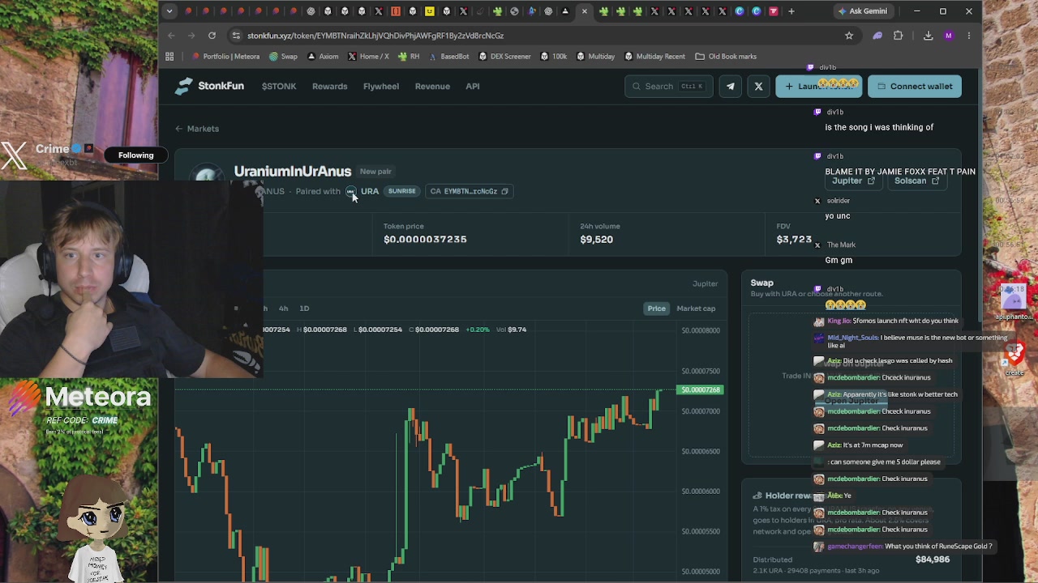The image size is (1038, 583).
Task: Click the Launch button
Action: [x=818, y=86]
